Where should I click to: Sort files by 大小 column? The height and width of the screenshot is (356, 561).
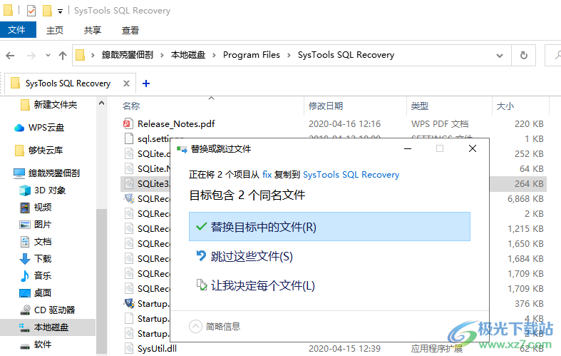pos(505,106)
